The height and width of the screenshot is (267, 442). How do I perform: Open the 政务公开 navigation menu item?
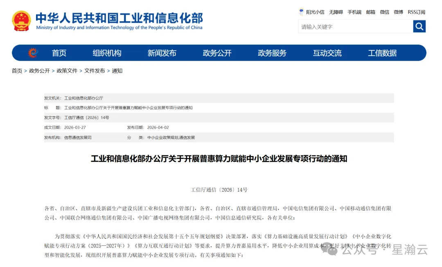click(x=217, y=53)
